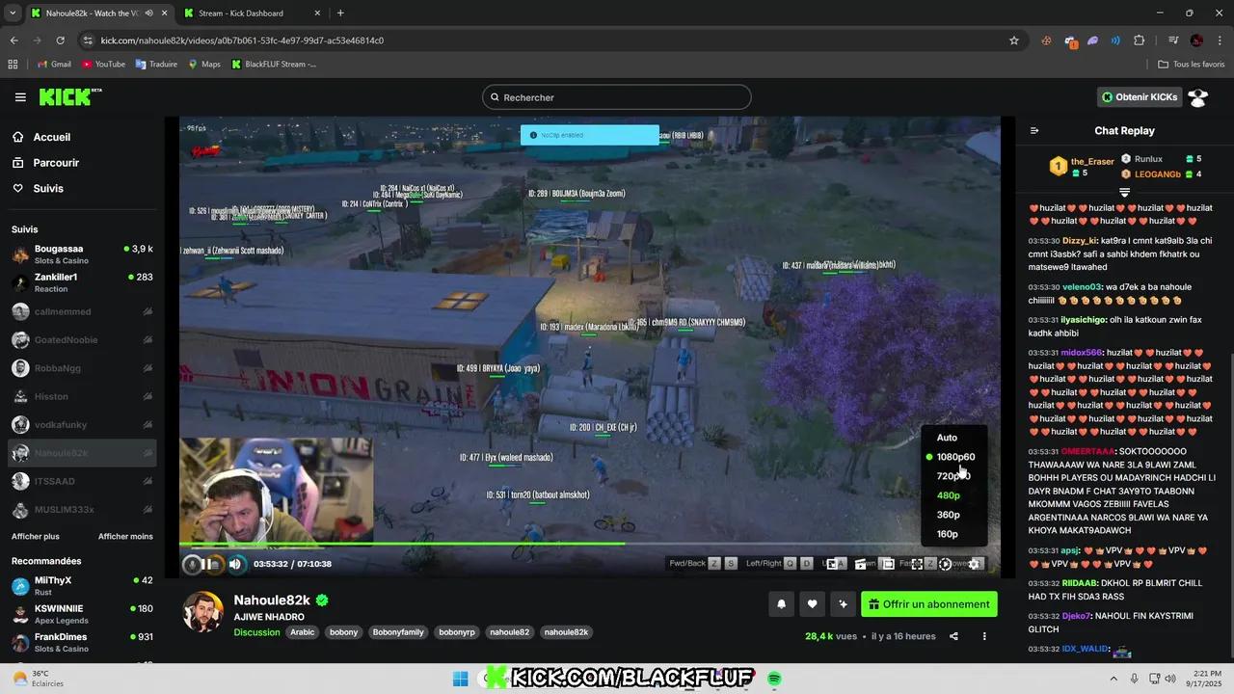Click the kick.com address bar URL
This screenshot has width=1234, height=694.
coord(242,40)
